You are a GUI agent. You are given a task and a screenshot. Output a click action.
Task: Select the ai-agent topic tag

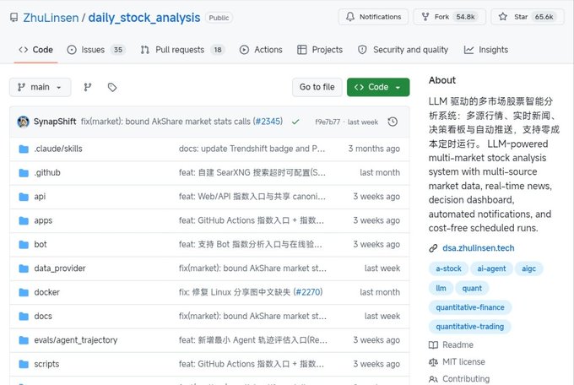(491, 268)
